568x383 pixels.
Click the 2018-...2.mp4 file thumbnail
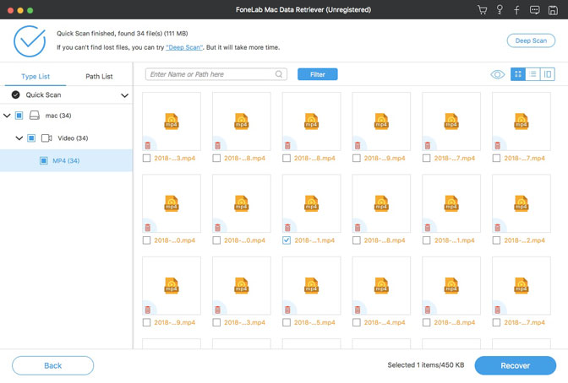522,203
